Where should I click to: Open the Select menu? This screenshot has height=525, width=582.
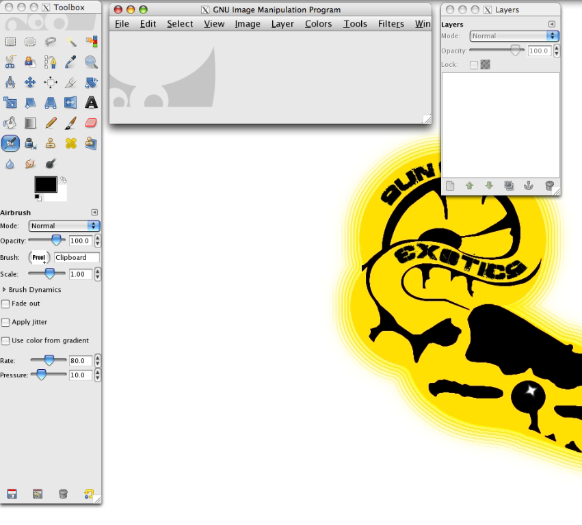tap(180, 24)
